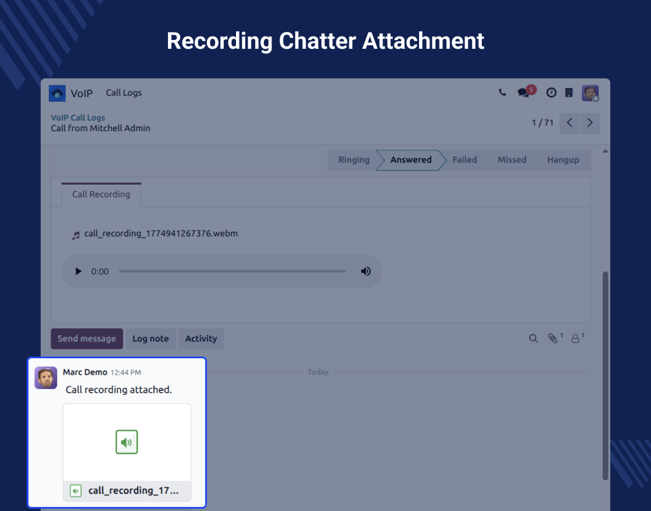
Task: Click the paperclip attachments icon
Action: point(553,339)
